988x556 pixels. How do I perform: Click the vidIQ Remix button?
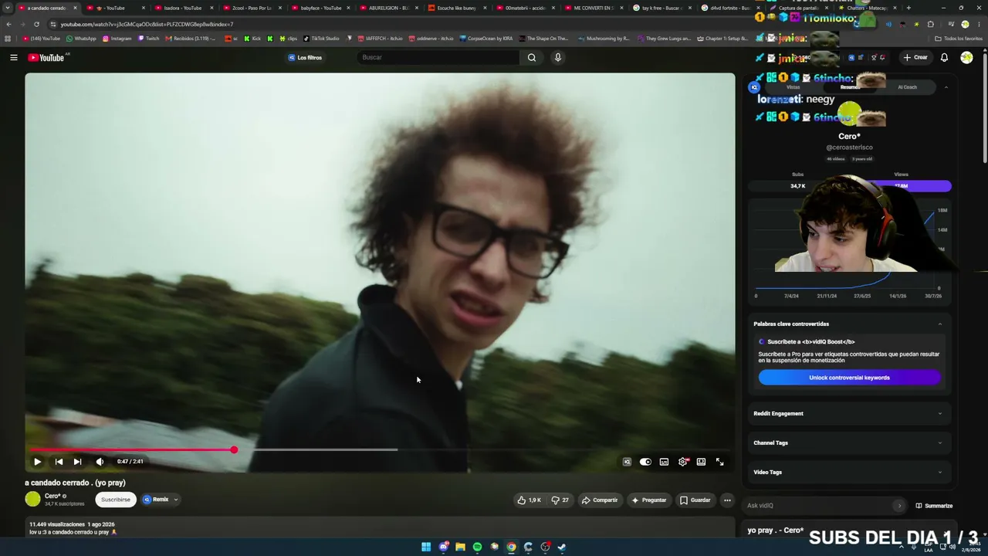pos(155,500)
